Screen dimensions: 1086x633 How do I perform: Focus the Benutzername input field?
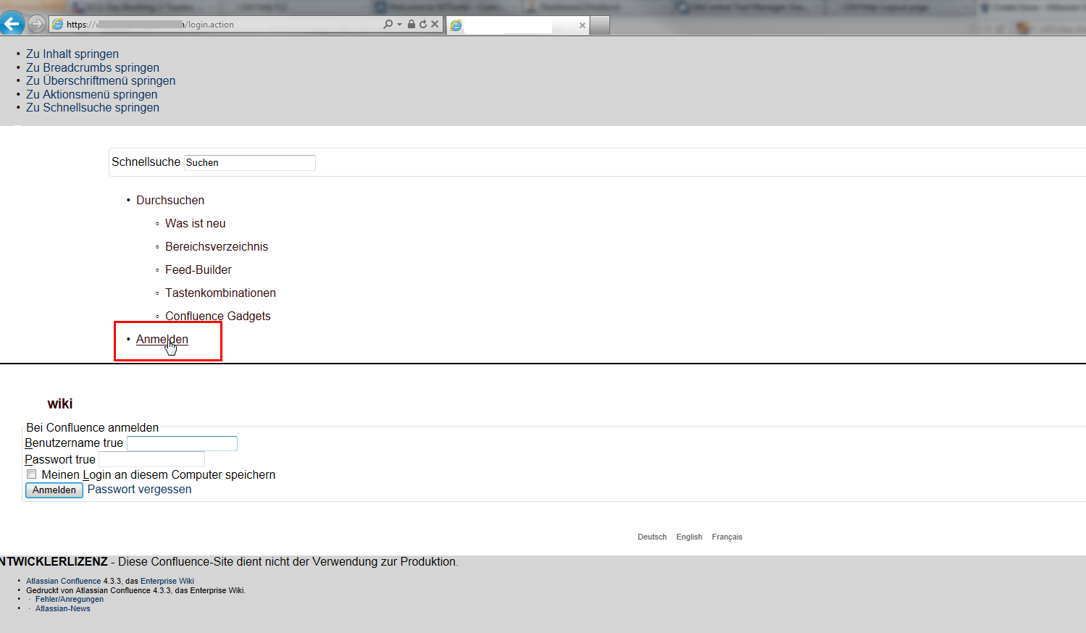point(183,443)
